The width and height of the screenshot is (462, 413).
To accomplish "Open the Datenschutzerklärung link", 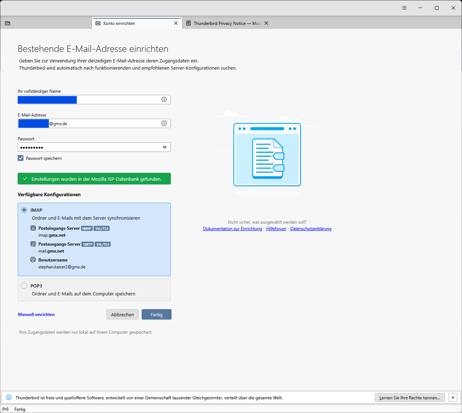I will (311, 229).
